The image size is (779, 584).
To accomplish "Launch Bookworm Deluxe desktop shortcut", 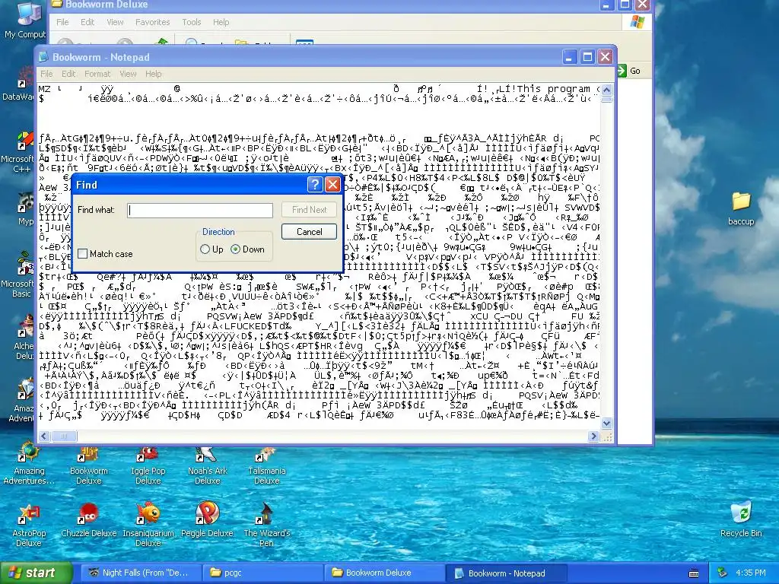I will 88,465.
